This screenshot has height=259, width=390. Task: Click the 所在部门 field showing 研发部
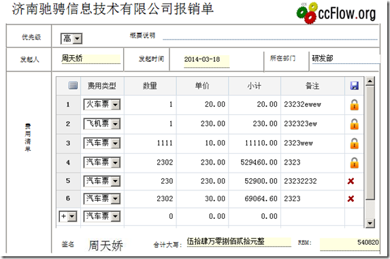coord(346,58)
